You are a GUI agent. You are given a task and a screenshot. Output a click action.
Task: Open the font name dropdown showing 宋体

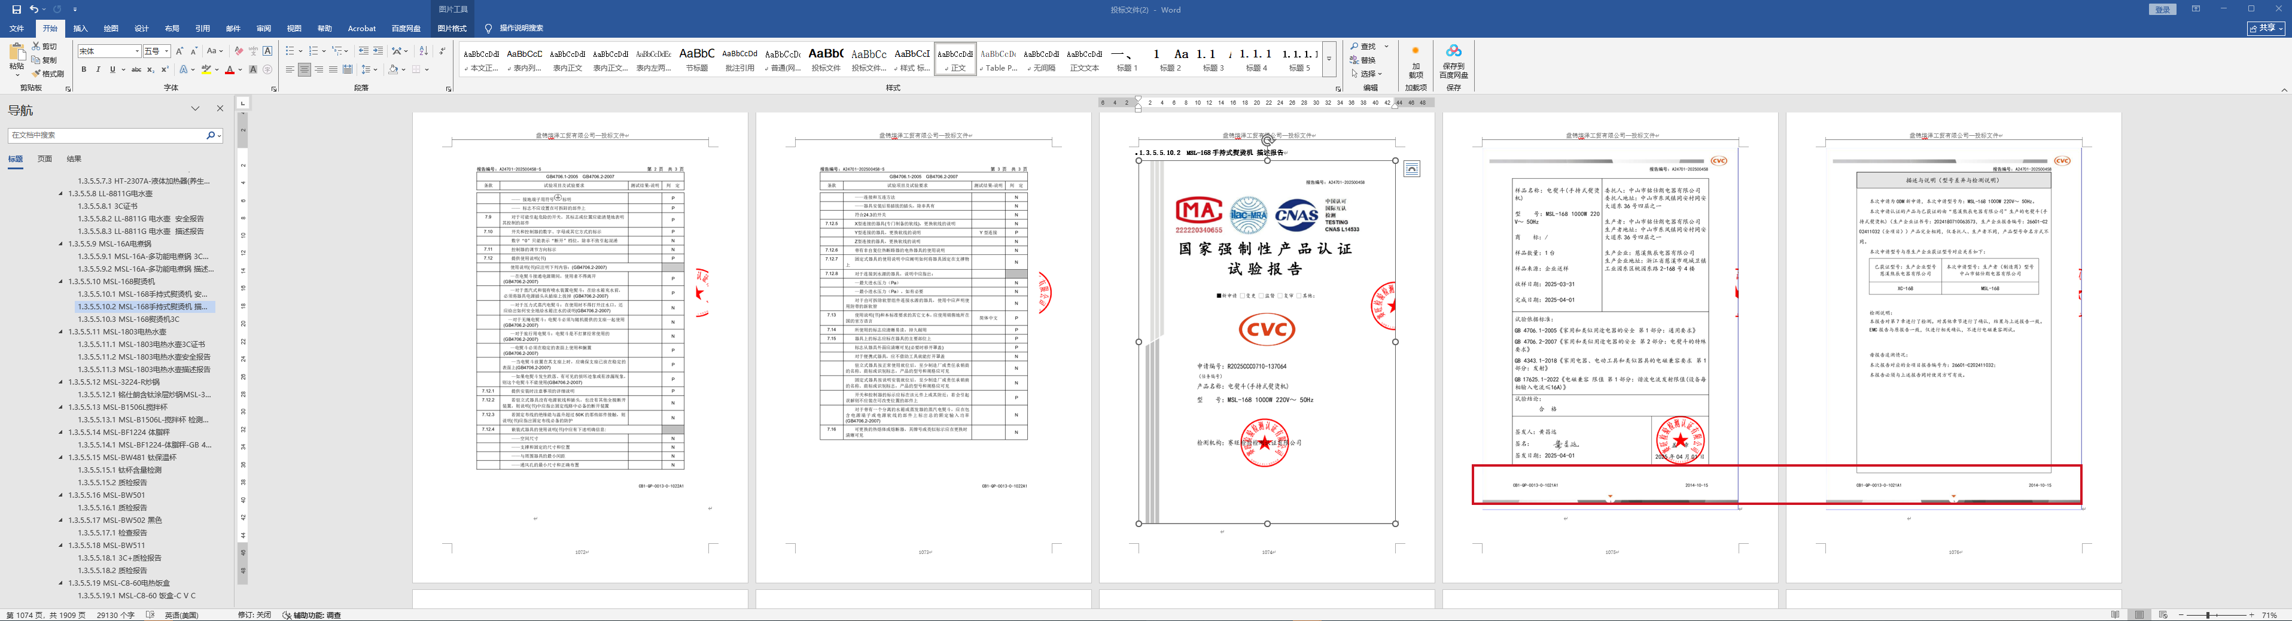pos(137,51)
